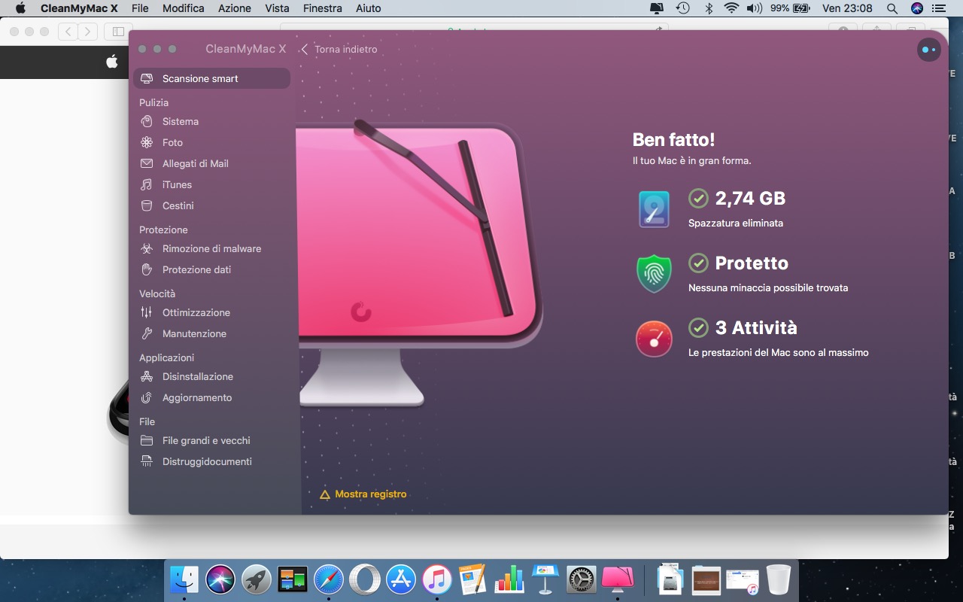Toggle Safari window's sidebar button
The height and width of the screenshot is (602, 963).
tap(118, 32)
